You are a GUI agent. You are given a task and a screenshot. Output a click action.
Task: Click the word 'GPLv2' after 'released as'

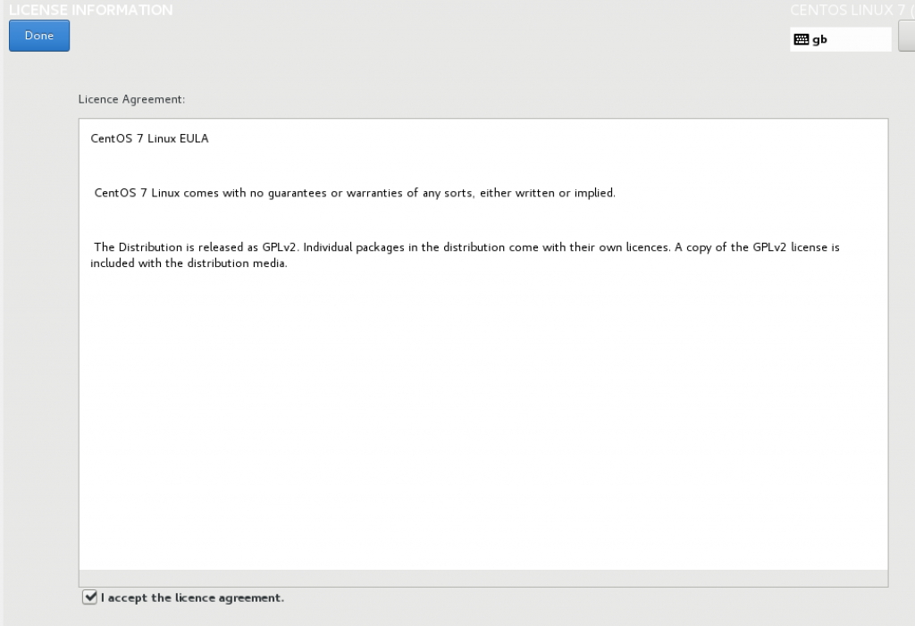279,246
